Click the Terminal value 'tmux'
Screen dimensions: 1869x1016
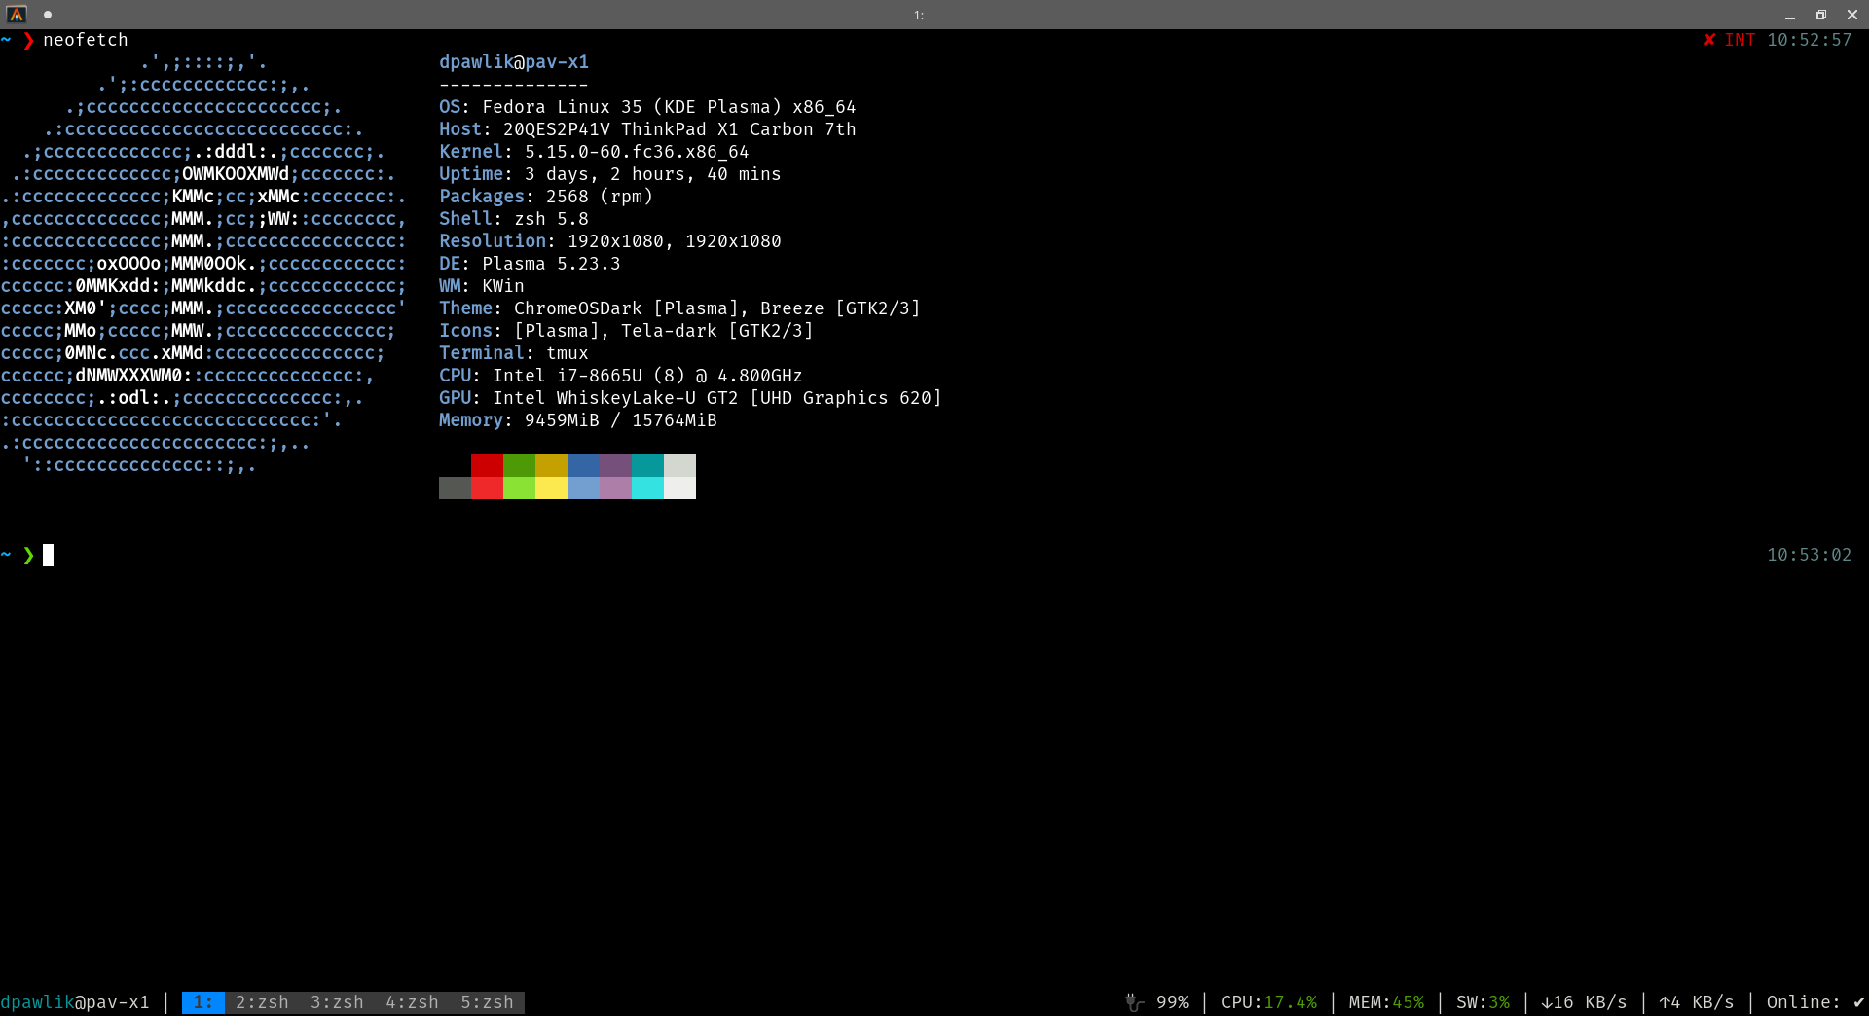click(568, 353)
